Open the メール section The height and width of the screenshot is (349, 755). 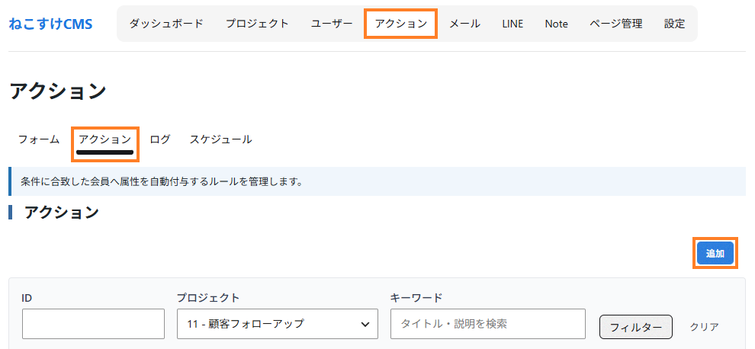click(x=464, y=24)
